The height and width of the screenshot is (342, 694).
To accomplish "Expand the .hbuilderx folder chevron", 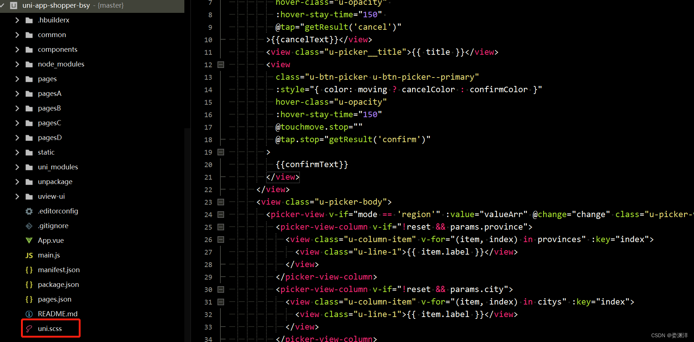I will [17, 20].
